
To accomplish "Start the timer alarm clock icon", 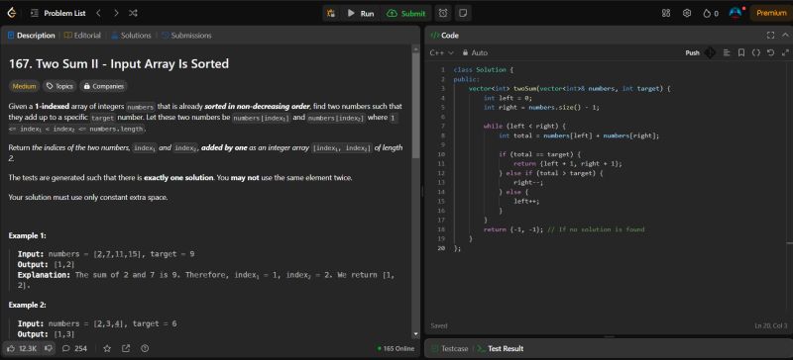I will [x=443, y=14].
